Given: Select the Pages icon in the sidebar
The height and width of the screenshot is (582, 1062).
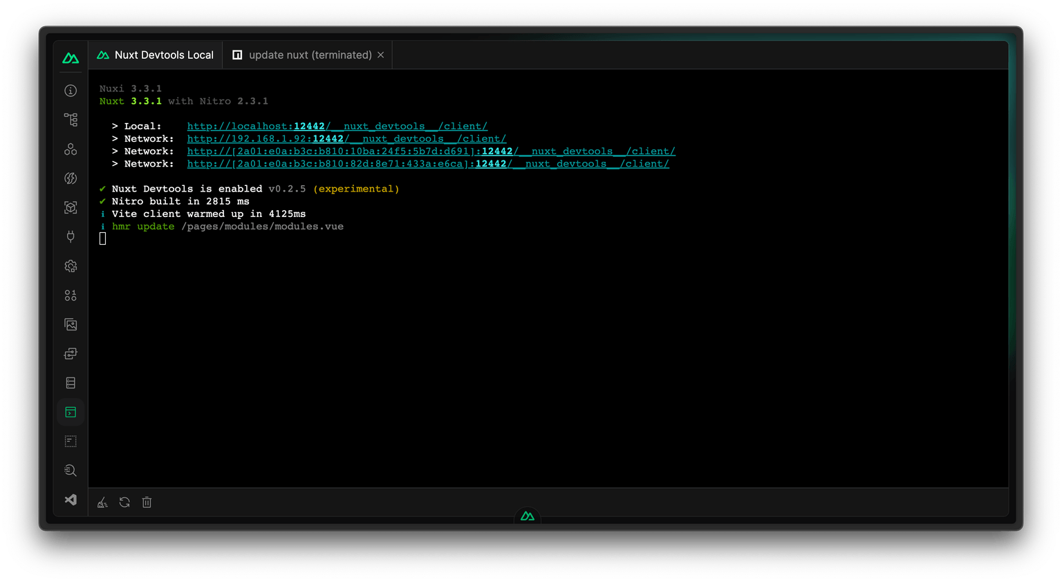Looking at the screenshot, I should pos(70,119).
